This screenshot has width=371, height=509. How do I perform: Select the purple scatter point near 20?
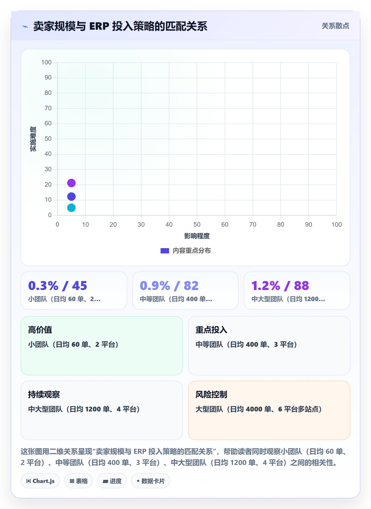coord(71,183)
